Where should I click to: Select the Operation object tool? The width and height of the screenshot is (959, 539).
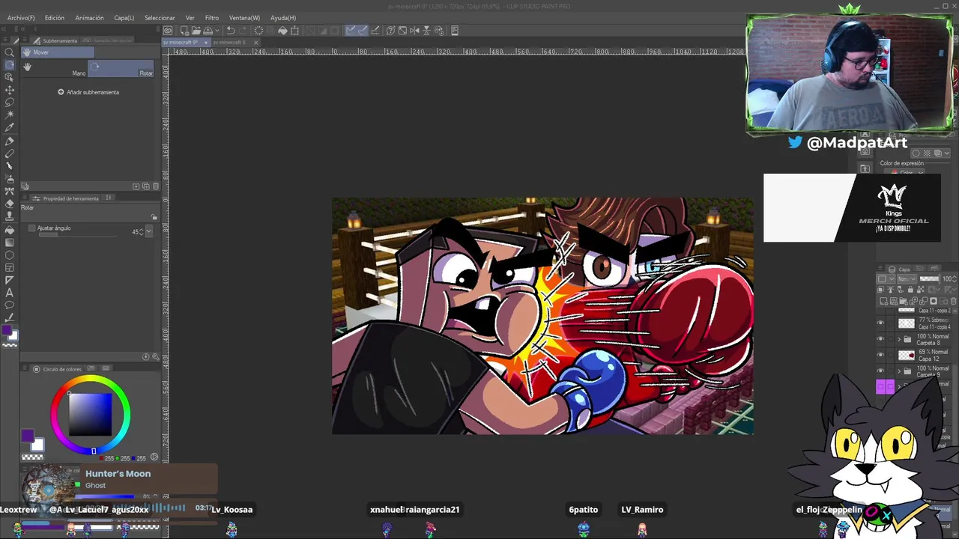coord(10,77)
